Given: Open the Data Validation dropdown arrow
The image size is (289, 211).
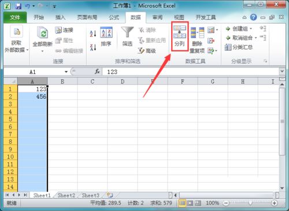Looking at the screenshot, I should [217, 30].
